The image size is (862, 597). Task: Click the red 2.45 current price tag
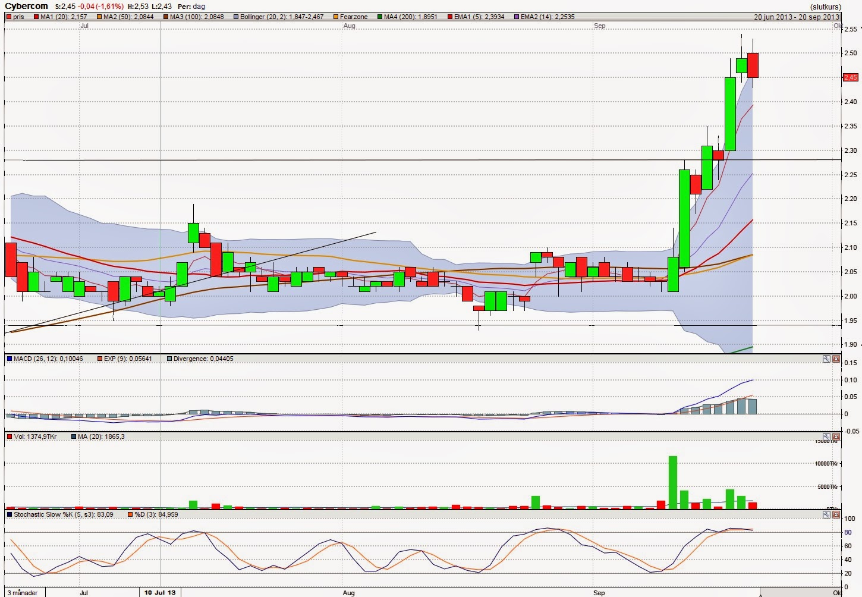click(x=851, y=77)
